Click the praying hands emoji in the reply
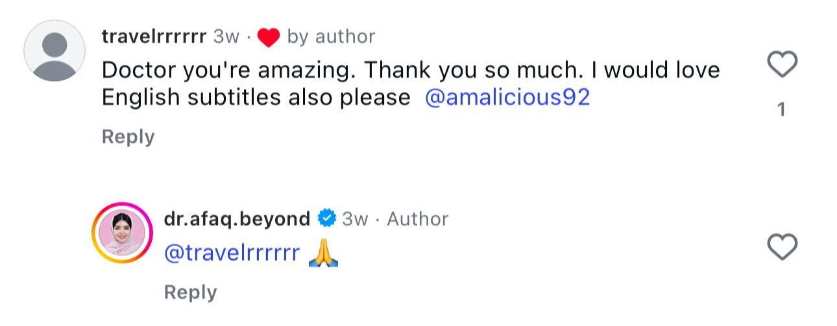The height and width of the screenshot is (326, 837). tap(323, 253)
